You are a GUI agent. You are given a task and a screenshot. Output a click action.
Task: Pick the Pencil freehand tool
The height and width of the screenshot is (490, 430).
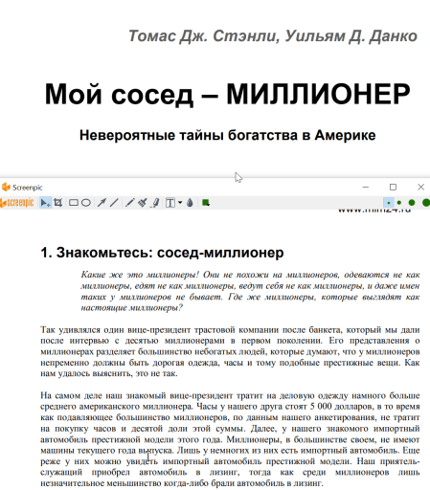click(129, 203)
